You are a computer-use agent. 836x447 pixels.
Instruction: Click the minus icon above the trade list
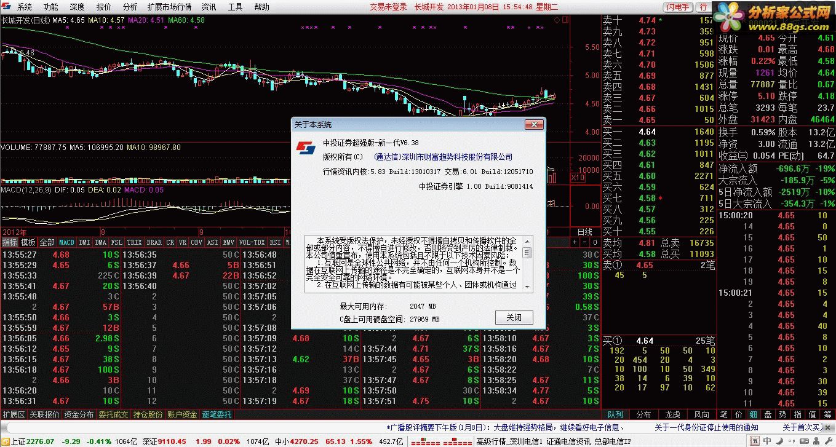(584, 242)
